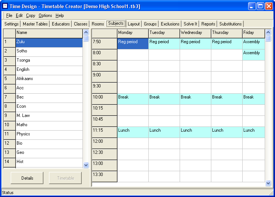Open the Substitutions tab
Screen dimensions: 275x197
click(x=230, y=24)
